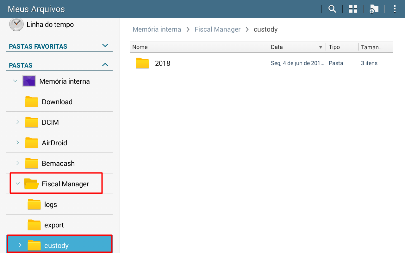Open the search magnifier icon
Screen dimensions: 405x253
tap(332, 9)
